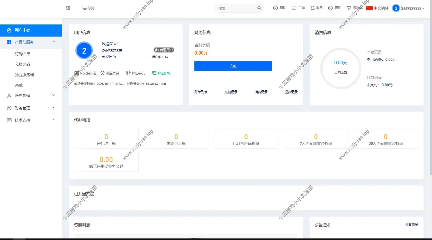Click the fees dollar-coin icon
Image resolution: width=432 pixels, height=240 pixels.
coord(330,8)
